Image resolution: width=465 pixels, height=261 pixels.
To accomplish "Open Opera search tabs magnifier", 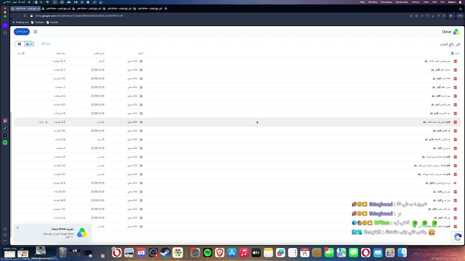I will click(x=461, y=9).
